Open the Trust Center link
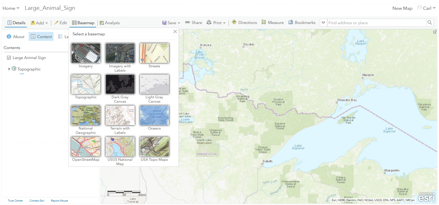This screenshot has height=205, width=439. (15, 200)
